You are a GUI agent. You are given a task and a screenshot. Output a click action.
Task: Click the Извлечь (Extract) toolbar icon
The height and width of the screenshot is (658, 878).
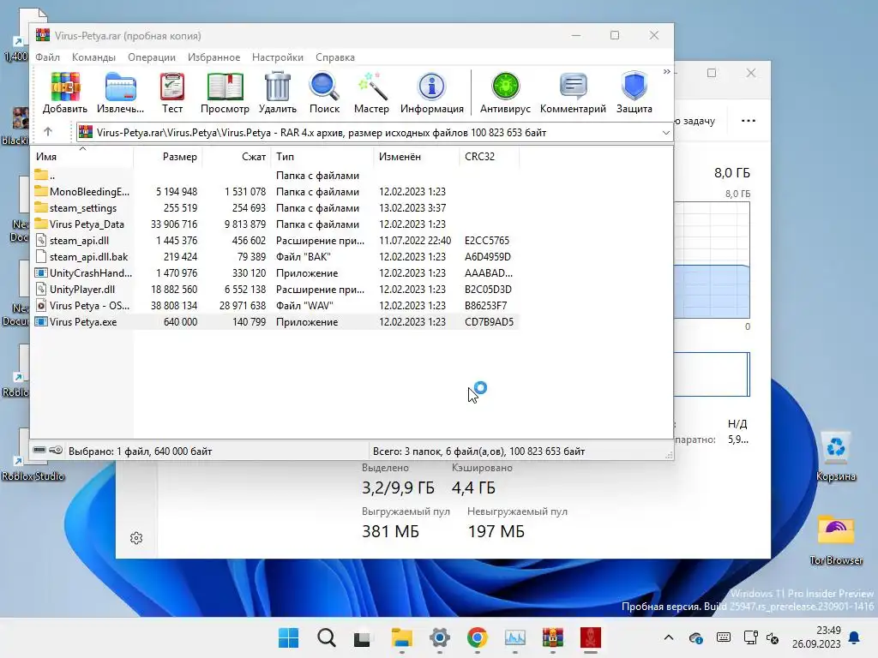(120, 93)
